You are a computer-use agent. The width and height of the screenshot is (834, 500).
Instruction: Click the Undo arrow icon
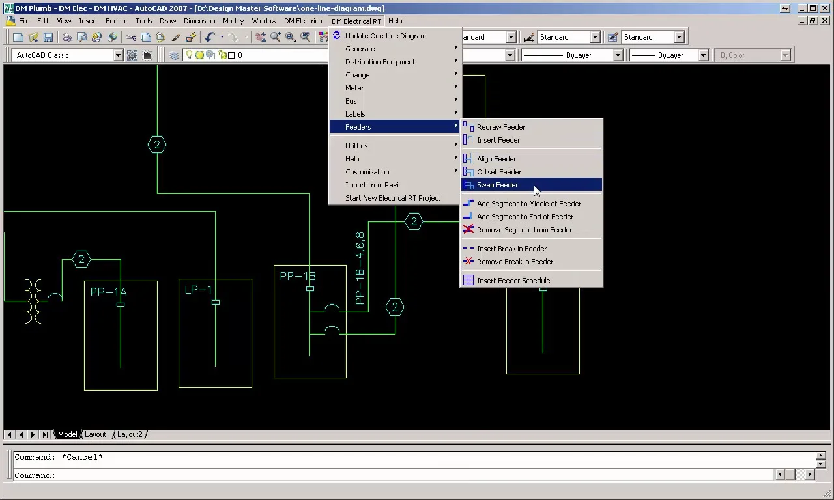tap(210, 38)
